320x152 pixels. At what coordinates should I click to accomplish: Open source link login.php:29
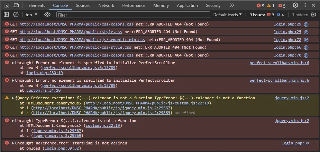[x=287, y=24]
